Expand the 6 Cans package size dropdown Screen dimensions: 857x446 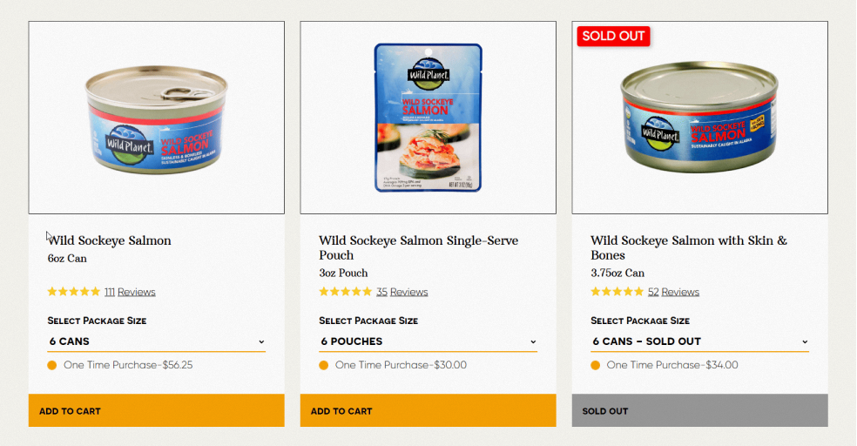(x=156, y=341)
